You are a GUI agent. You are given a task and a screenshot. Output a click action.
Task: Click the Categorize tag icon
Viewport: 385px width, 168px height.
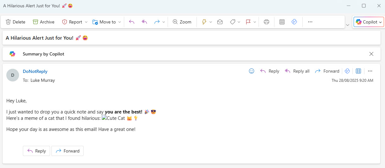pos(232,22)
